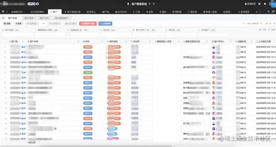Image resolution: width=276 pixels, height=147 pixels.
Task: Toggle the blue check icon in row 3
Action: pyautogui.click(x=23, y=57)
